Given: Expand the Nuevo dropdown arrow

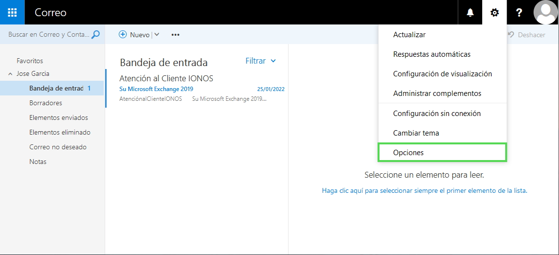Looking at the screenshot, I should 157,35.
